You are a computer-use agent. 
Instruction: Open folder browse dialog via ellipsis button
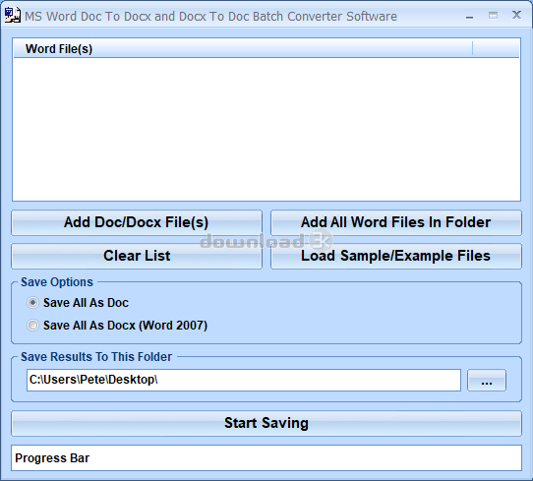click(487, 380)
